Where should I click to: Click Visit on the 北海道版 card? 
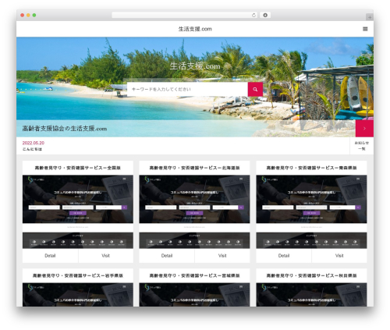222,256
